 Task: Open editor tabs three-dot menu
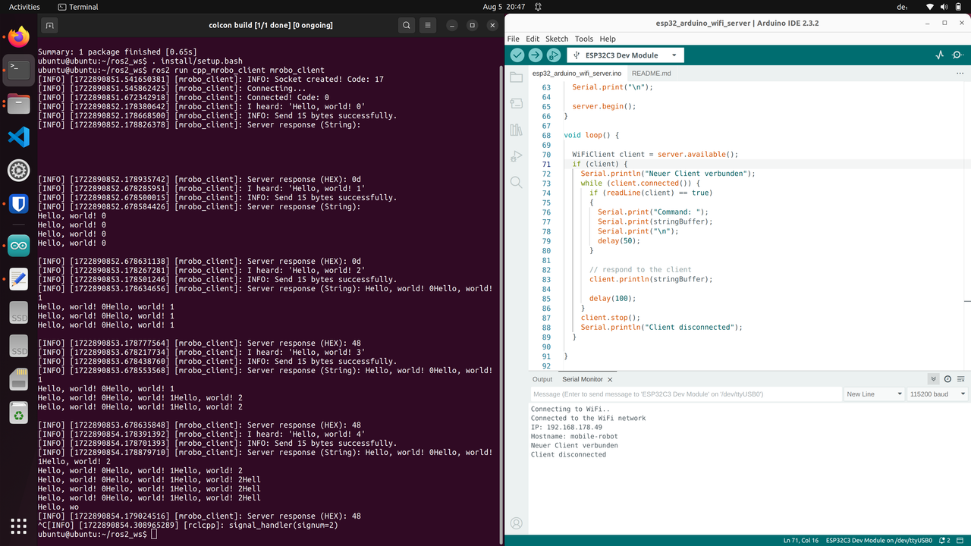coord(960,74)
